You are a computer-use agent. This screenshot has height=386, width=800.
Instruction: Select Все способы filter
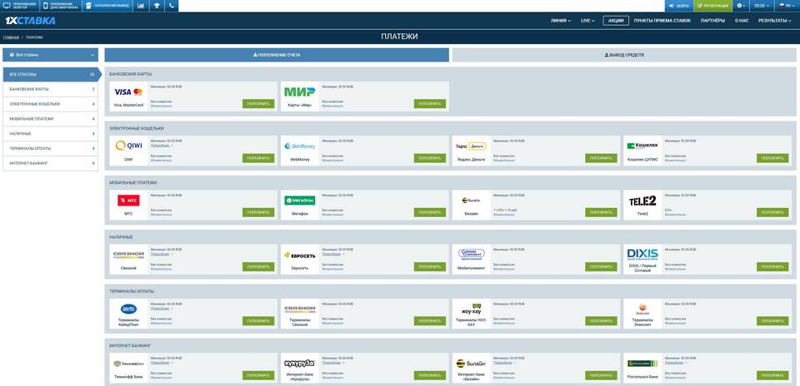[x=50, y=74]
